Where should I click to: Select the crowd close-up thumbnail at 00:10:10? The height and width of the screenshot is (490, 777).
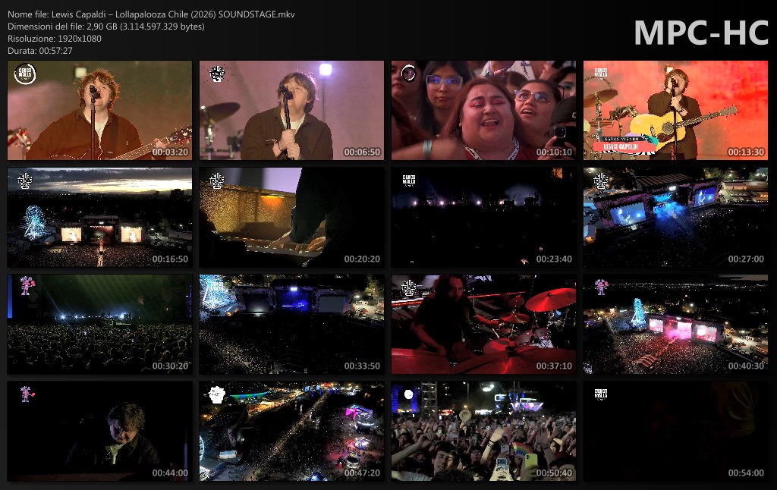coord(483,110)
